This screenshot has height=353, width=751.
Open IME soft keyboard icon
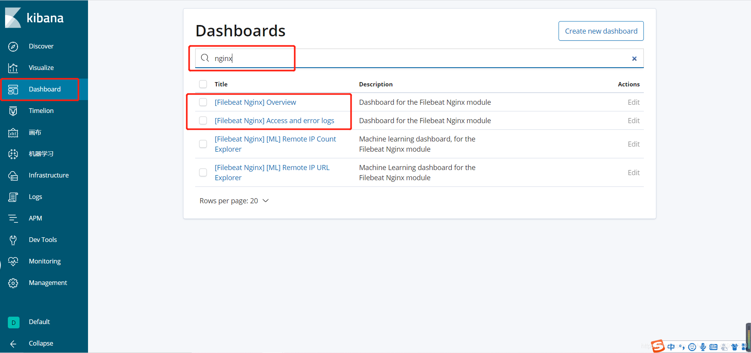[x=713, y=347]
